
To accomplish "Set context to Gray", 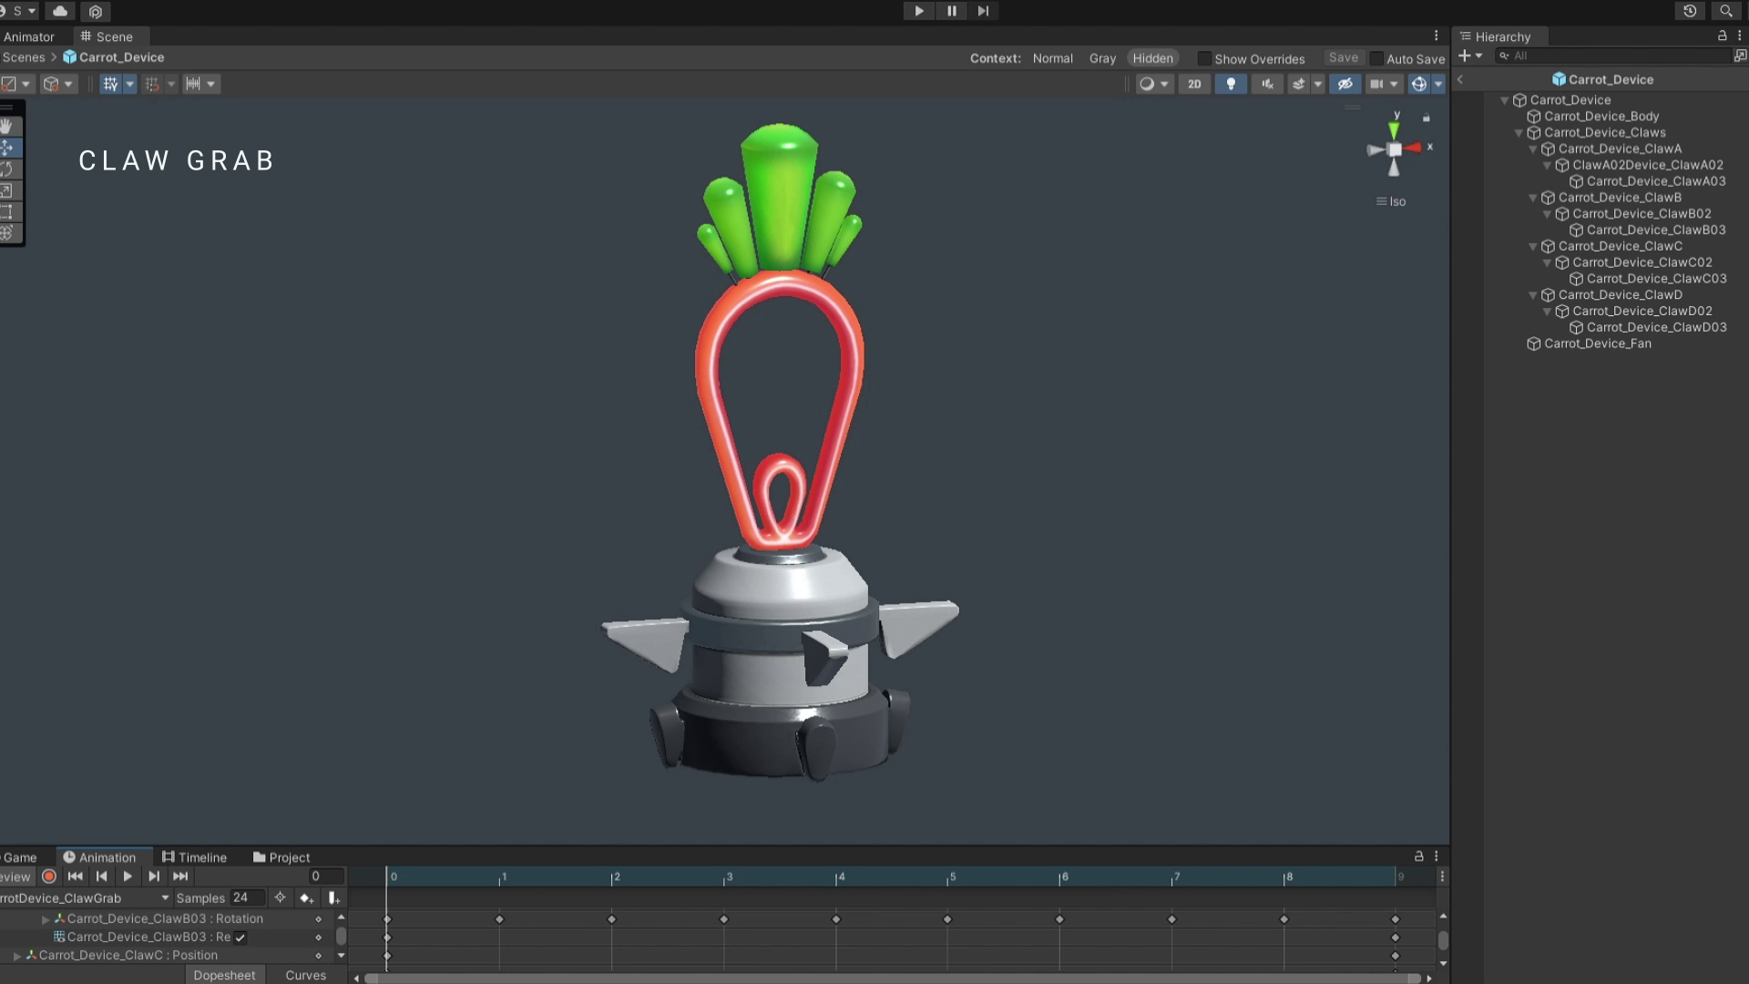I will (1102, 58).
